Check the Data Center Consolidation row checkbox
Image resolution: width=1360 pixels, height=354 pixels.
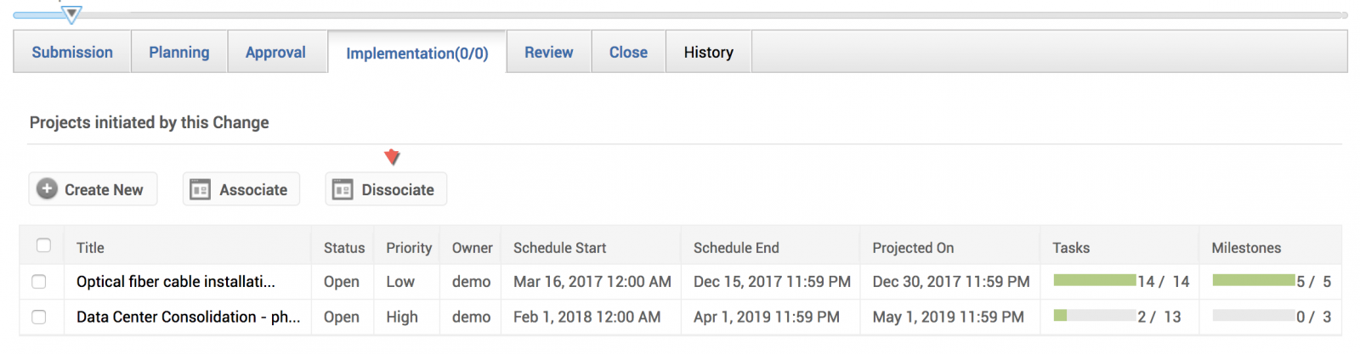(x=38, y=317)
